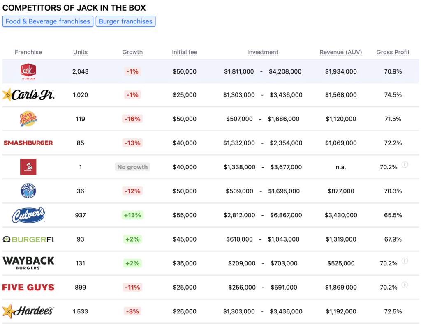421x329 pixels.
Task: Select the $55,000 initial fee
Action: click(185, 215)
